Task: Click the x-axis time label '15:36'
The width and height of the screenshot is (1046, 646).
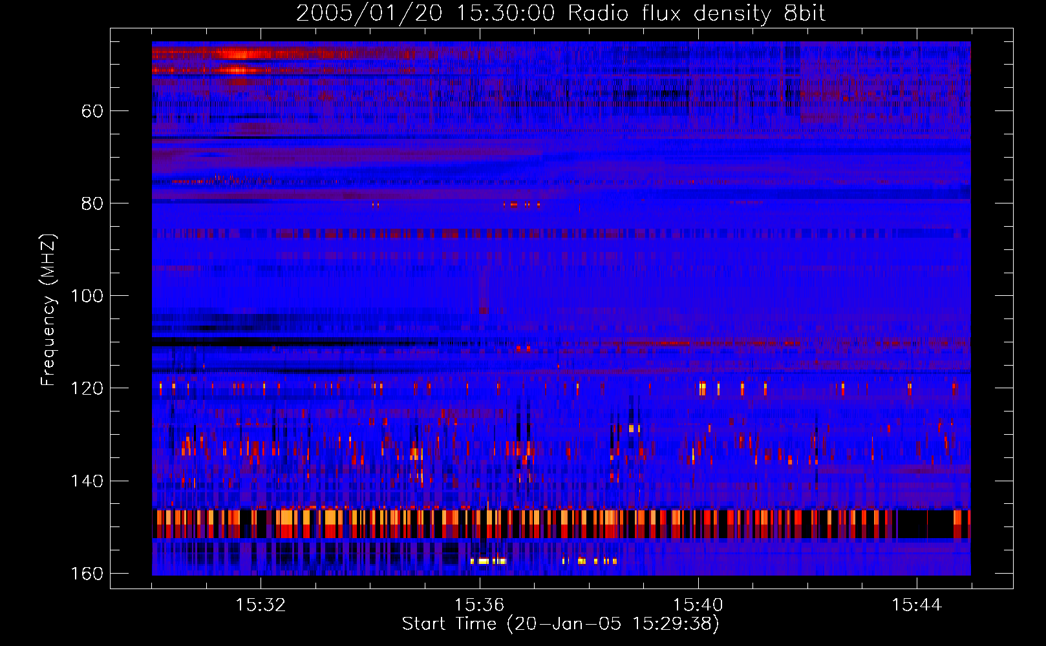Action: [479, 605]
